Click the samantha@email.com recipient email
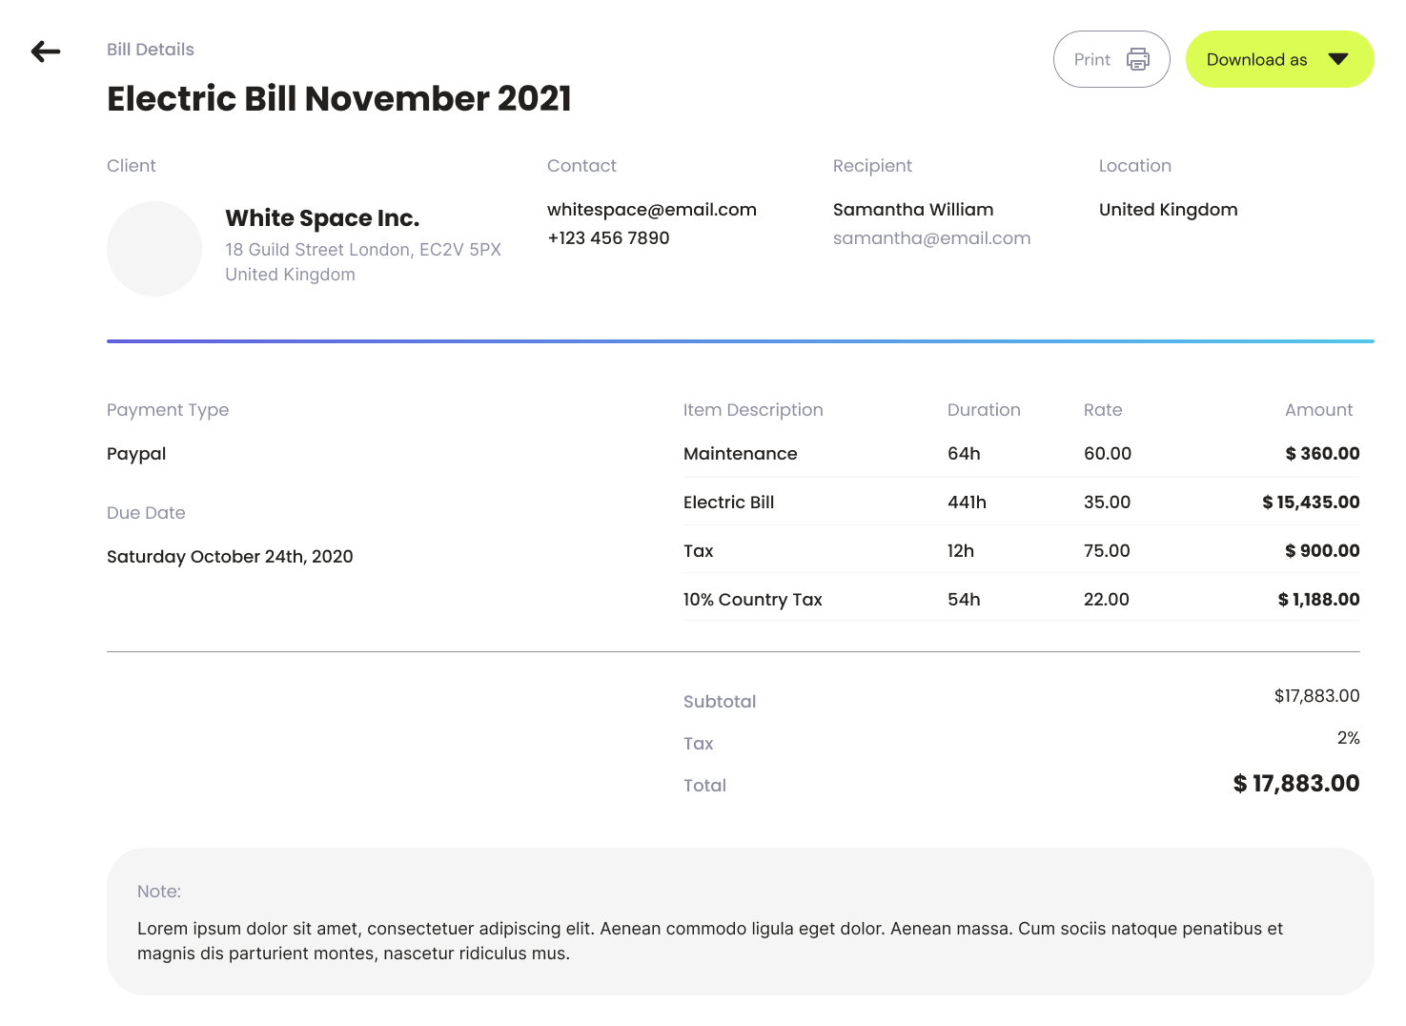 931,238
